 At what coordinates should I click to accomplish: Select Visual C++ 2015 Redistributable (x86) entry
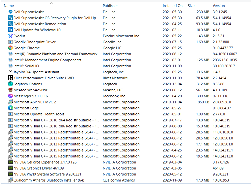(x=125, y=156)
